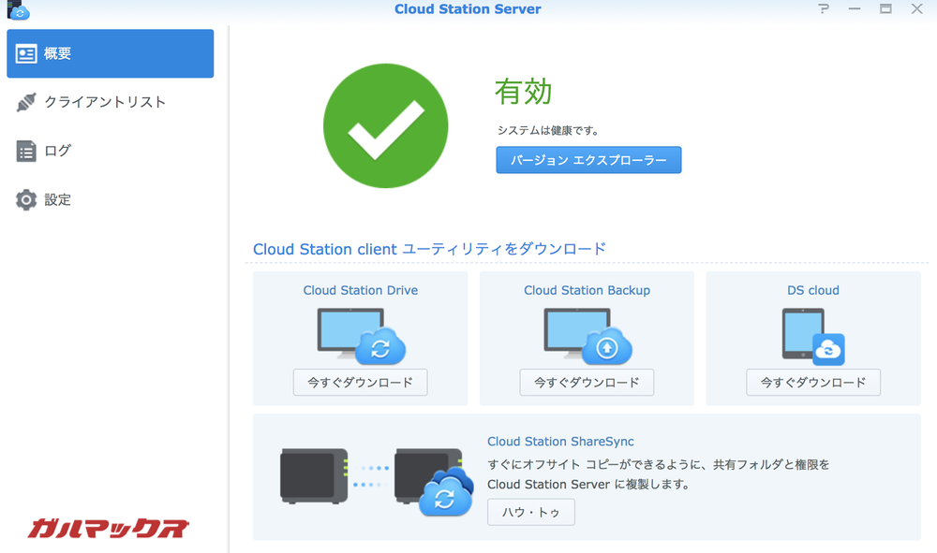
Task: Download DS cloud via 今すぐダウンロード
Action: pyautogui.click(x=812, y=382)
